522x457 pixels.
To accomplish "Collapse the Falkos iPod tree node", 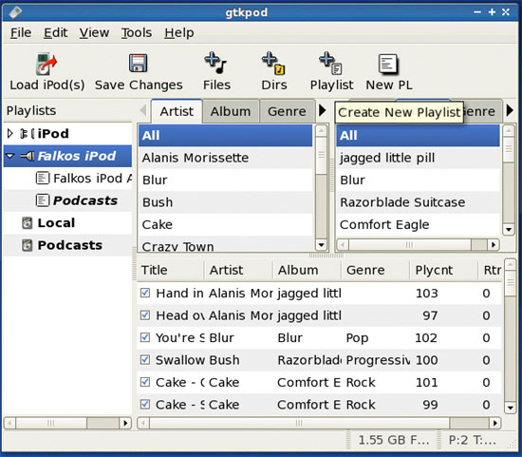I will click(x=10, y=156).
